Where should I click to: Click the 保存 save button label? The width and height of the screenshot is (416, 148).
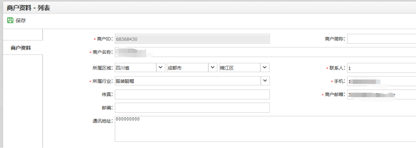(x=21, y=21)
